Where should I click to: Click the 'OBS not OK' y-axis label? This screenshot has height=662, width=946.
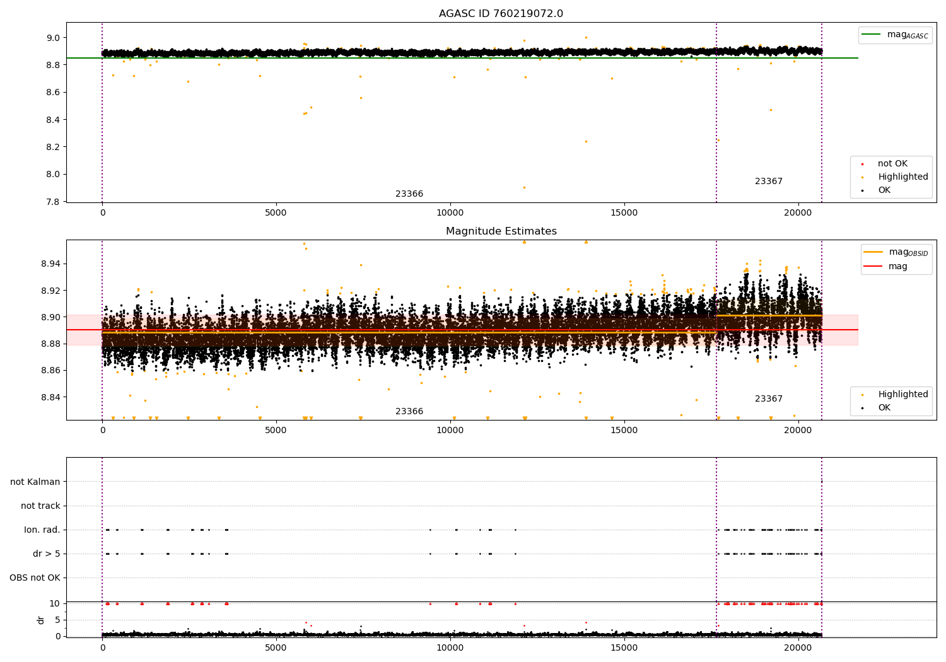35,578
